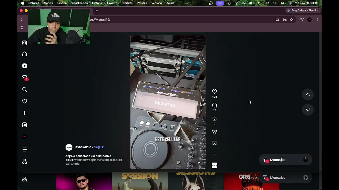Open the #tutorial hashtag
This screenshot has height=190, width=339.
tap(75, 164)
